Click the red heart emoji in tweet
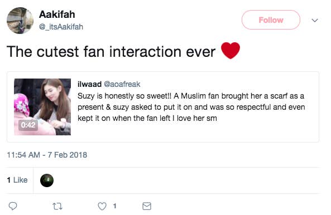 coord(231,51)
